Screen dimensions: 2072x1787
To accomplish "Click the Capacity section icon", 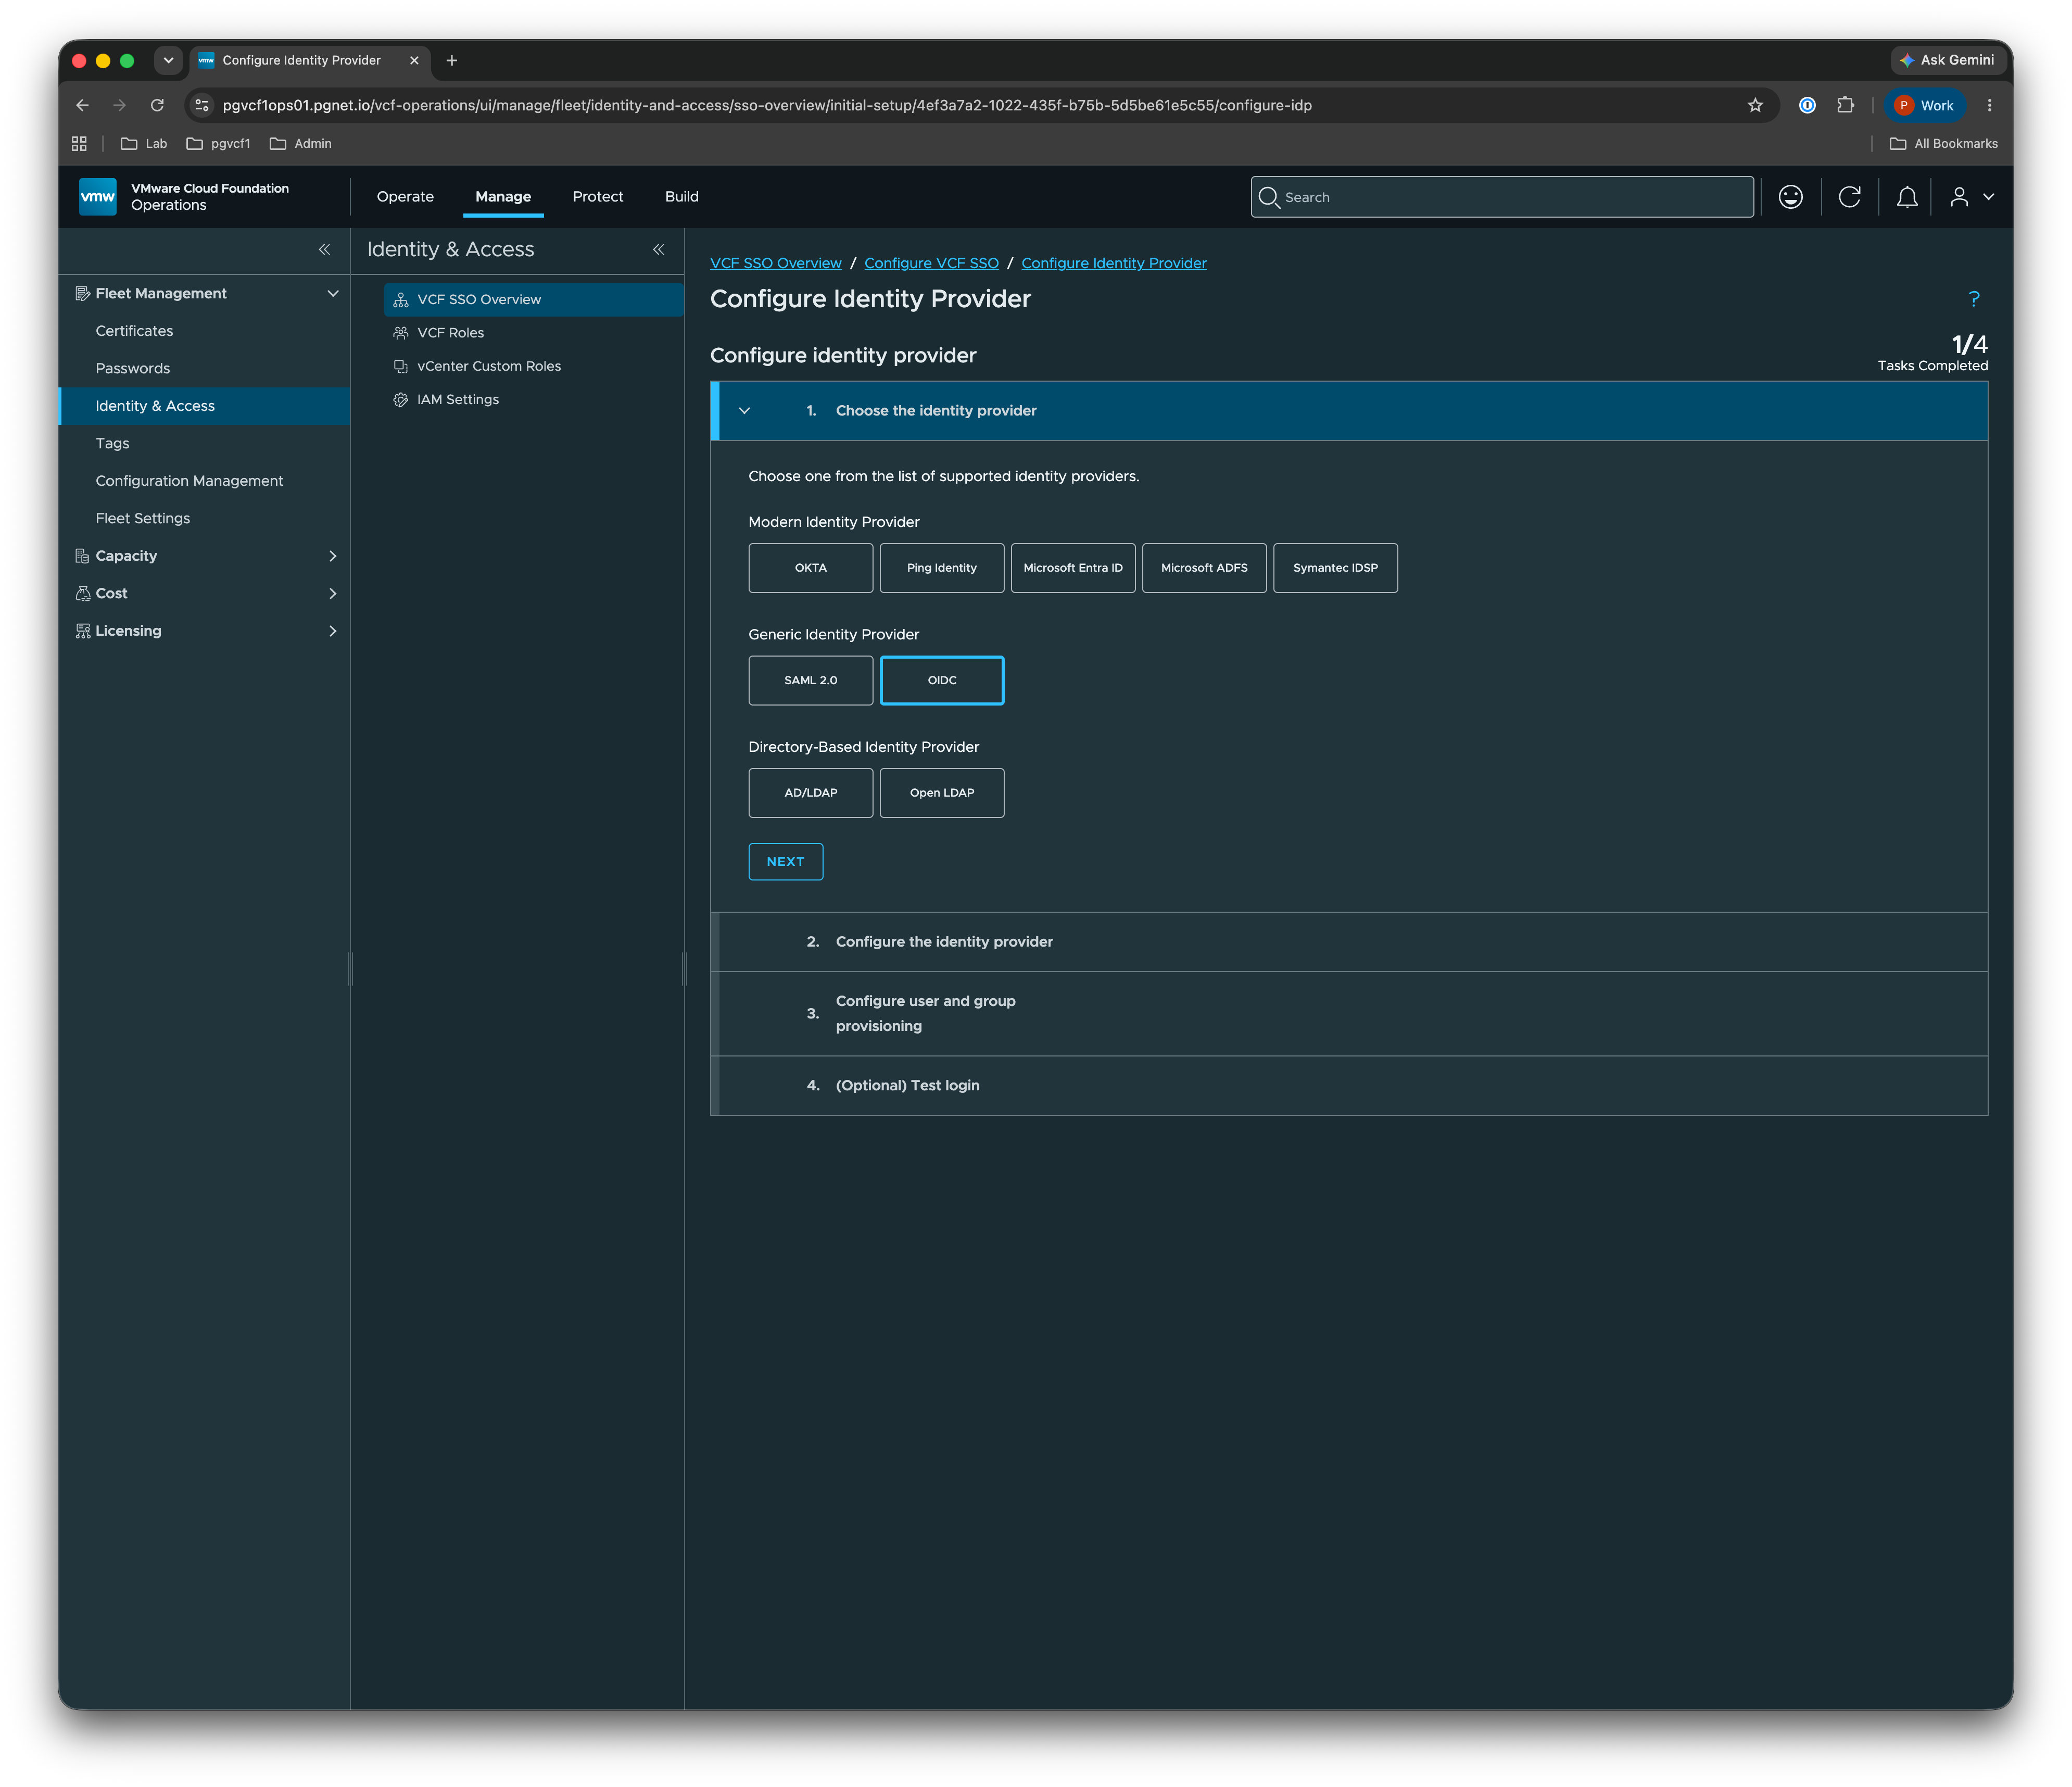I will point(82,556).
